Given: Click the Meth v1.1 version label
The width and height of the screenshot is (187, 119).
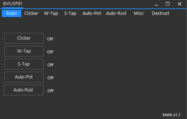Looking at the screenshot, I should (171, 114).
